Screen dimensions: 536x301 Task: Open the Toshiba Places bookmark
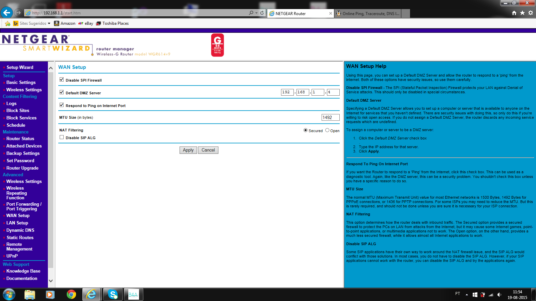click(112, 23)
